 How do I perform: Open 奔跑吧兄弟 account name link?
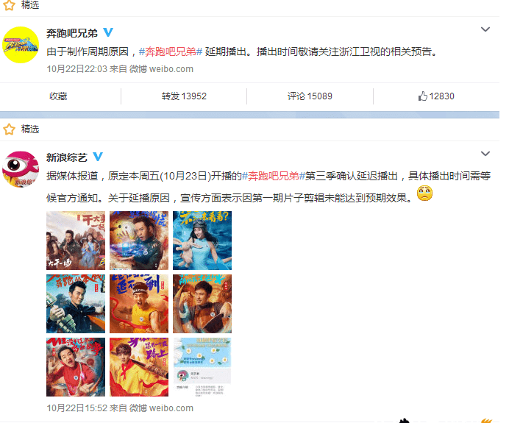click(x=72, y=33)
